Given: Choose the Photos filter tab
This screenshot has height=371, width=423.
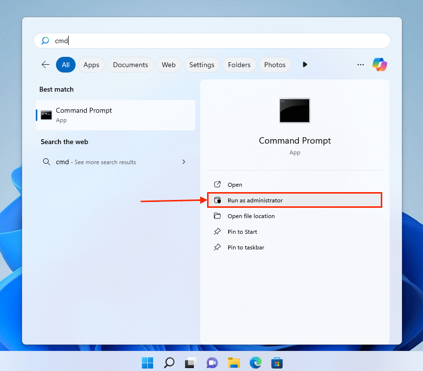Looking at the screenshot, I should point(275,65).
